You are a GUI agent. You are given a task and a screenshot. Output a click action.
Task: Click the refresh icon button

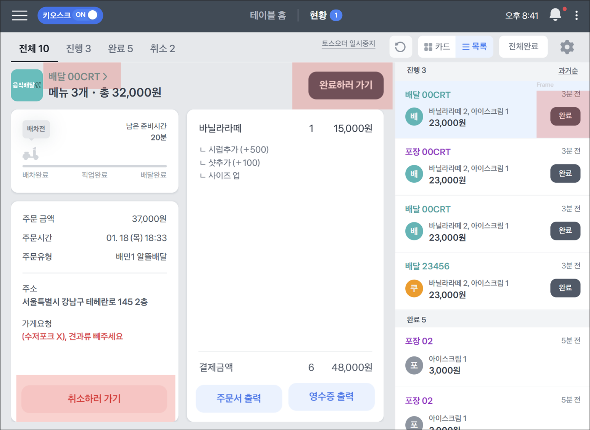400,47
